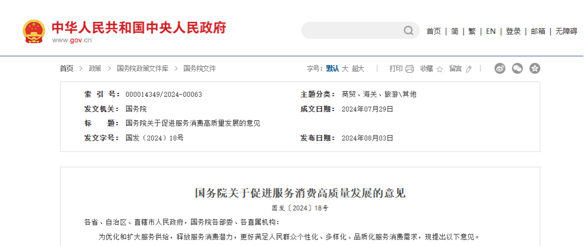
Task: Click topic category 商贸、海关、旅游\其他
Action: point(379,95)
